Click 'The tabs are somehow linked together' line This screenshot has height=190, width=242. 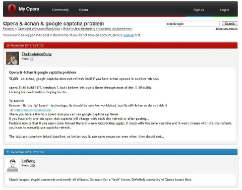(x=87, y=137)
